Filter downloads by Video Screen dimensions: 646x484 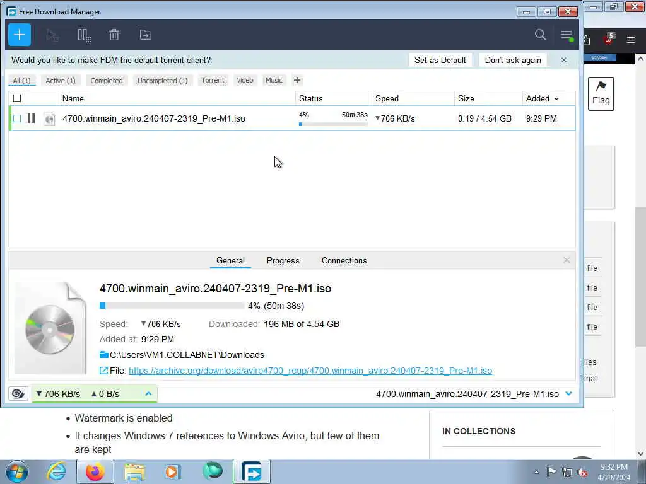[x=245, y=80]
